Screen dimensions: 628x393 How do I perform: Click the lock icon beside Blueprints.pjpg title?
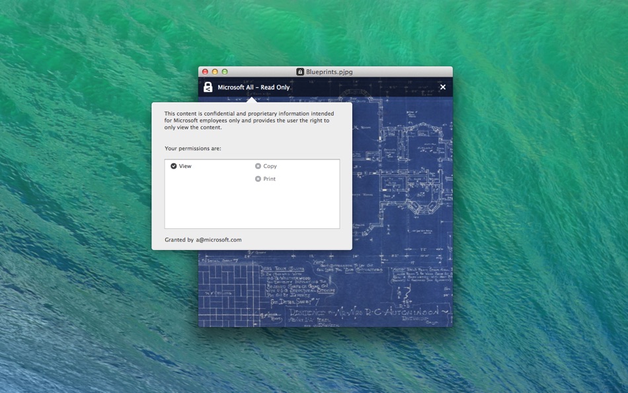(x=300, y=71)
